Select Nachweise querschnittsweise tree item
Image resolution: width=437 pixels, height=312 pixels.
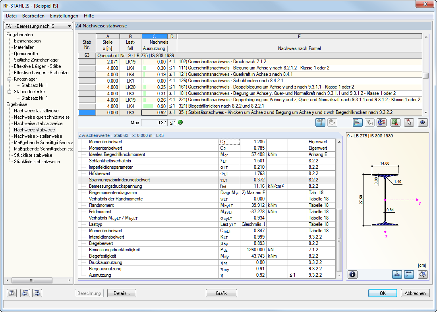click(42, 117)
